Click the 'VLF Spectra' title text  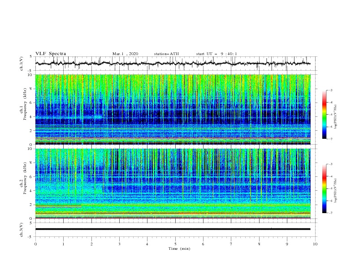51,54
